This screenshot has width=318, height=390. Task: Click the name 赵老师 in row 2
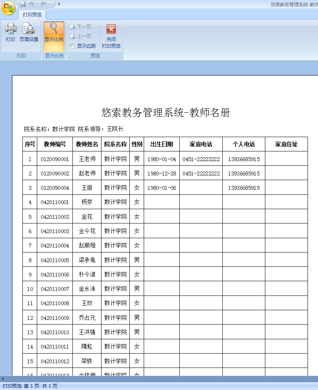click(87, 174)
